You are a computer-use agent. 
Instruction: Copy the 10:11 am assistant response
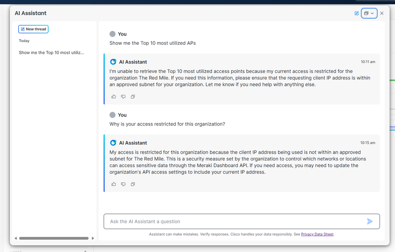[x=133, y=97]
